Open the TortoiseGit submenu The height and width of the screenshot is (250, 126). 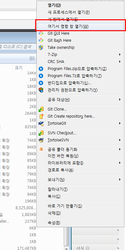(81, 123)
